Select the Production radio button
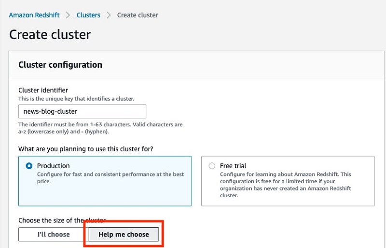 [x=29, y=166]
